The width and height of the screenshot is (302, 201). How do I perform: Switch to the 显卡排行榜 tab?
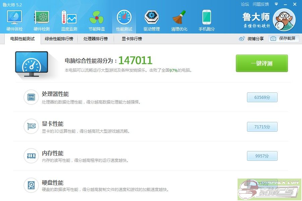click(132, 39)
